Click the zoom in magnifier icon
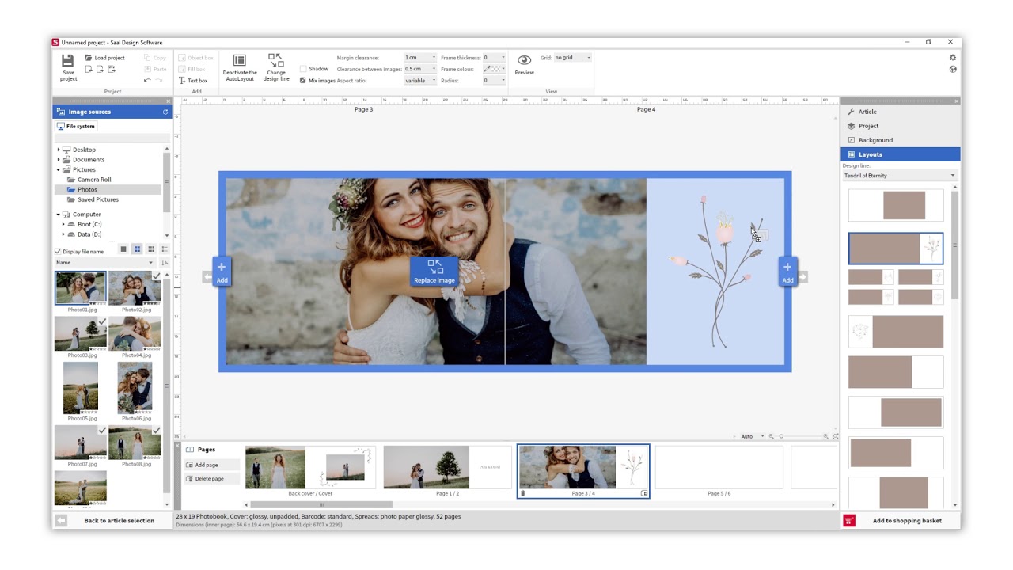 (x=826, y=436)
